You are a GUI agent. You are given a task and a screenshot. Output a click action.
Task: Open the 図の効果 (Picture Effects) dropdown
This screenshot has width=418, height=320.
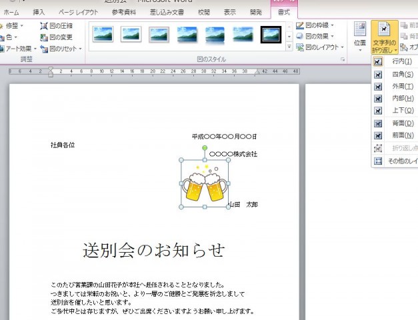click(x=320, y=37)
